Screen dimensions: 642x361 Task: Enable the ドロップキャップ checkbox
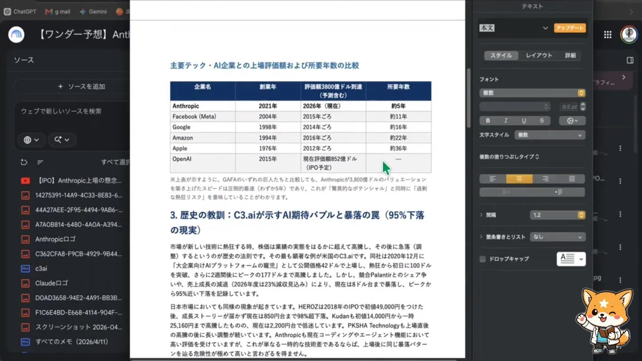coord(483,259)
